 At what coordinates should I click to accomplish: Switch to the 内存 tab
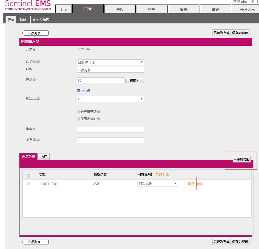click(44, 157)
